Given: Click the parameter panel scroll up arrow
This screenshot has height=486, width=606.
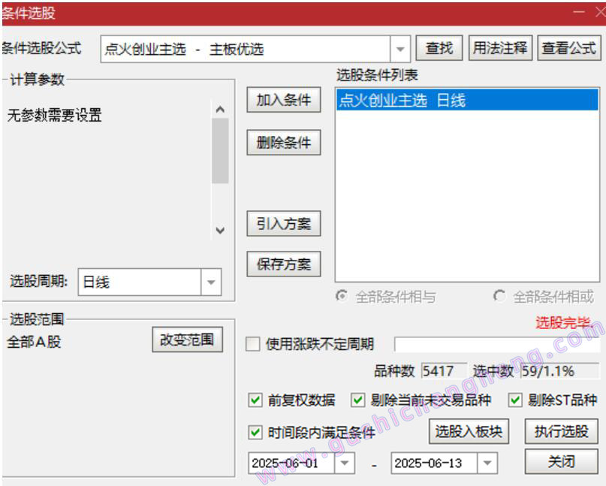Looking at the screenshot, I should coord(220,110).
